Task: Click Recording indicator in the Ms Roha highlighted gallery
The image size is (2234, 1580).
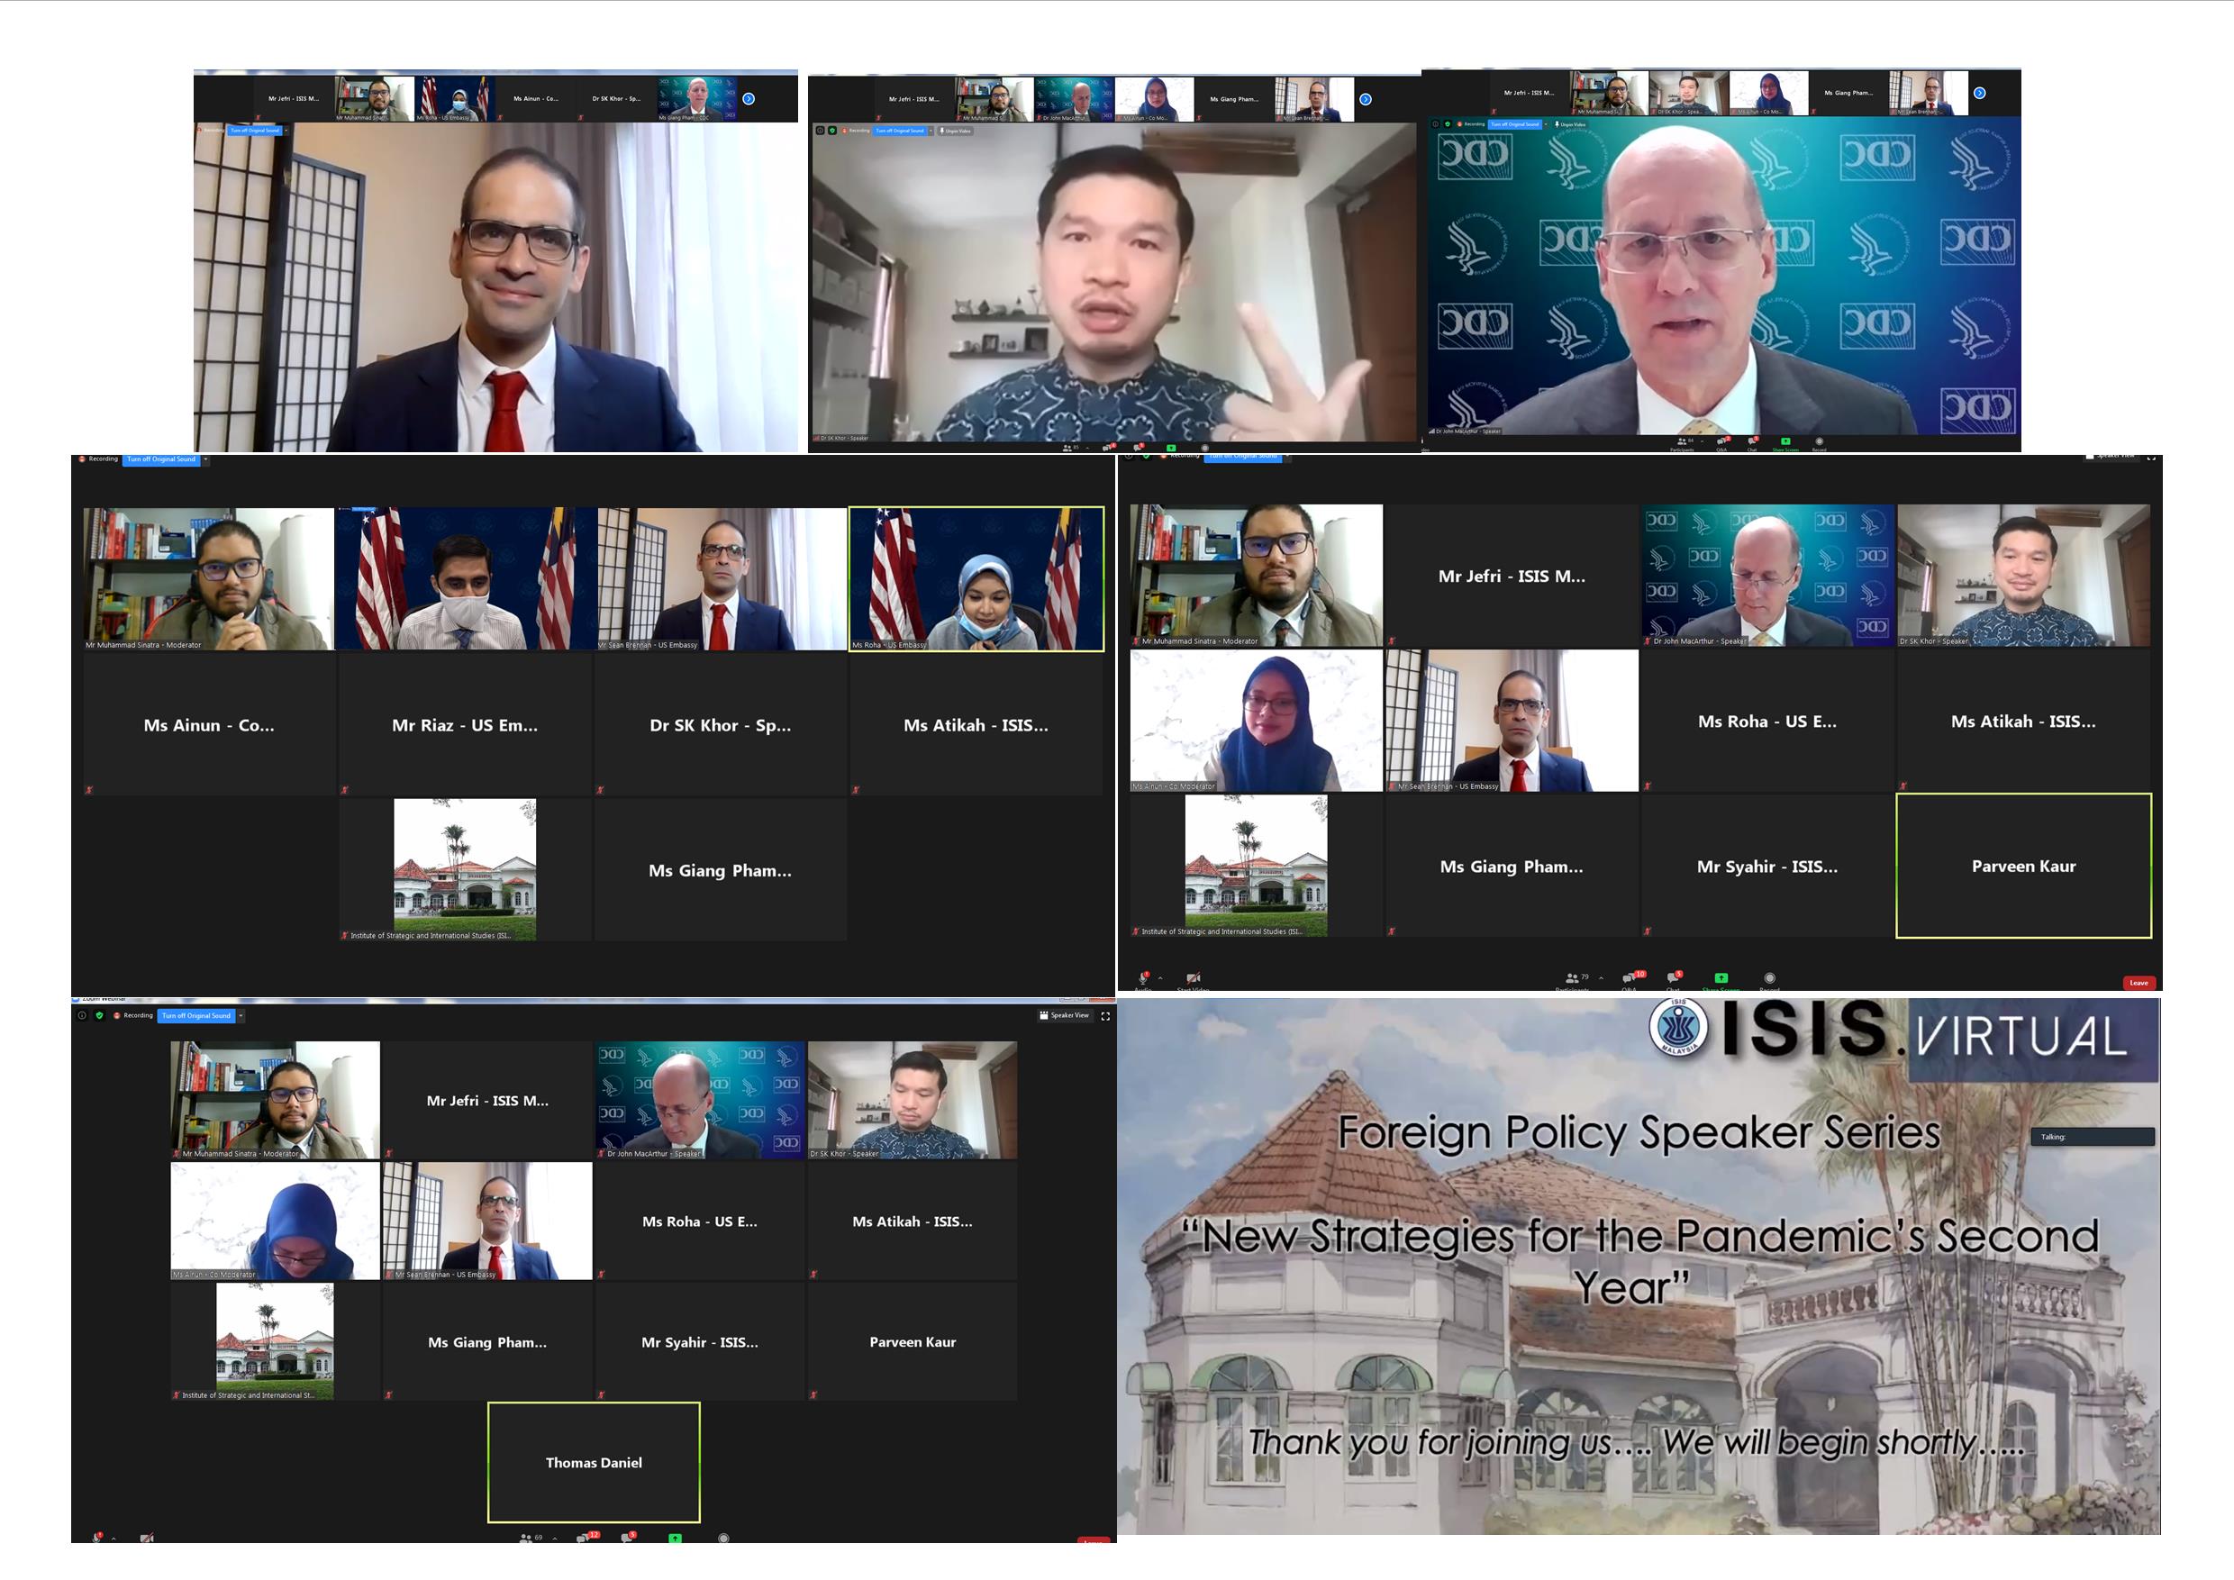Action: click(99, 459)
